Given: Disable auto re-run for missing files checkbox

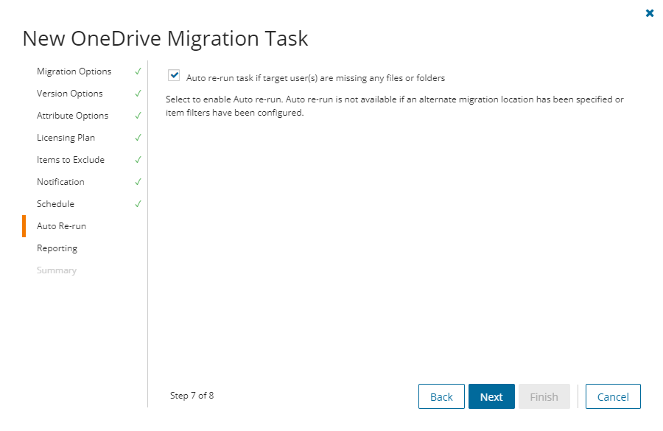Looking at the screenshot, I should coord(173,75).
